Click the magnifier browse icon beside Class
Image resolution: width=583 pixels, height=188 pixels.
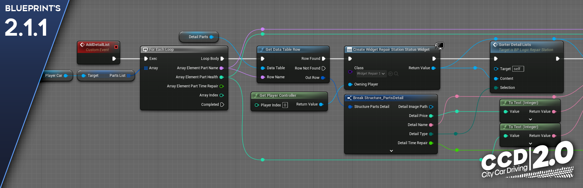point(396,74)
